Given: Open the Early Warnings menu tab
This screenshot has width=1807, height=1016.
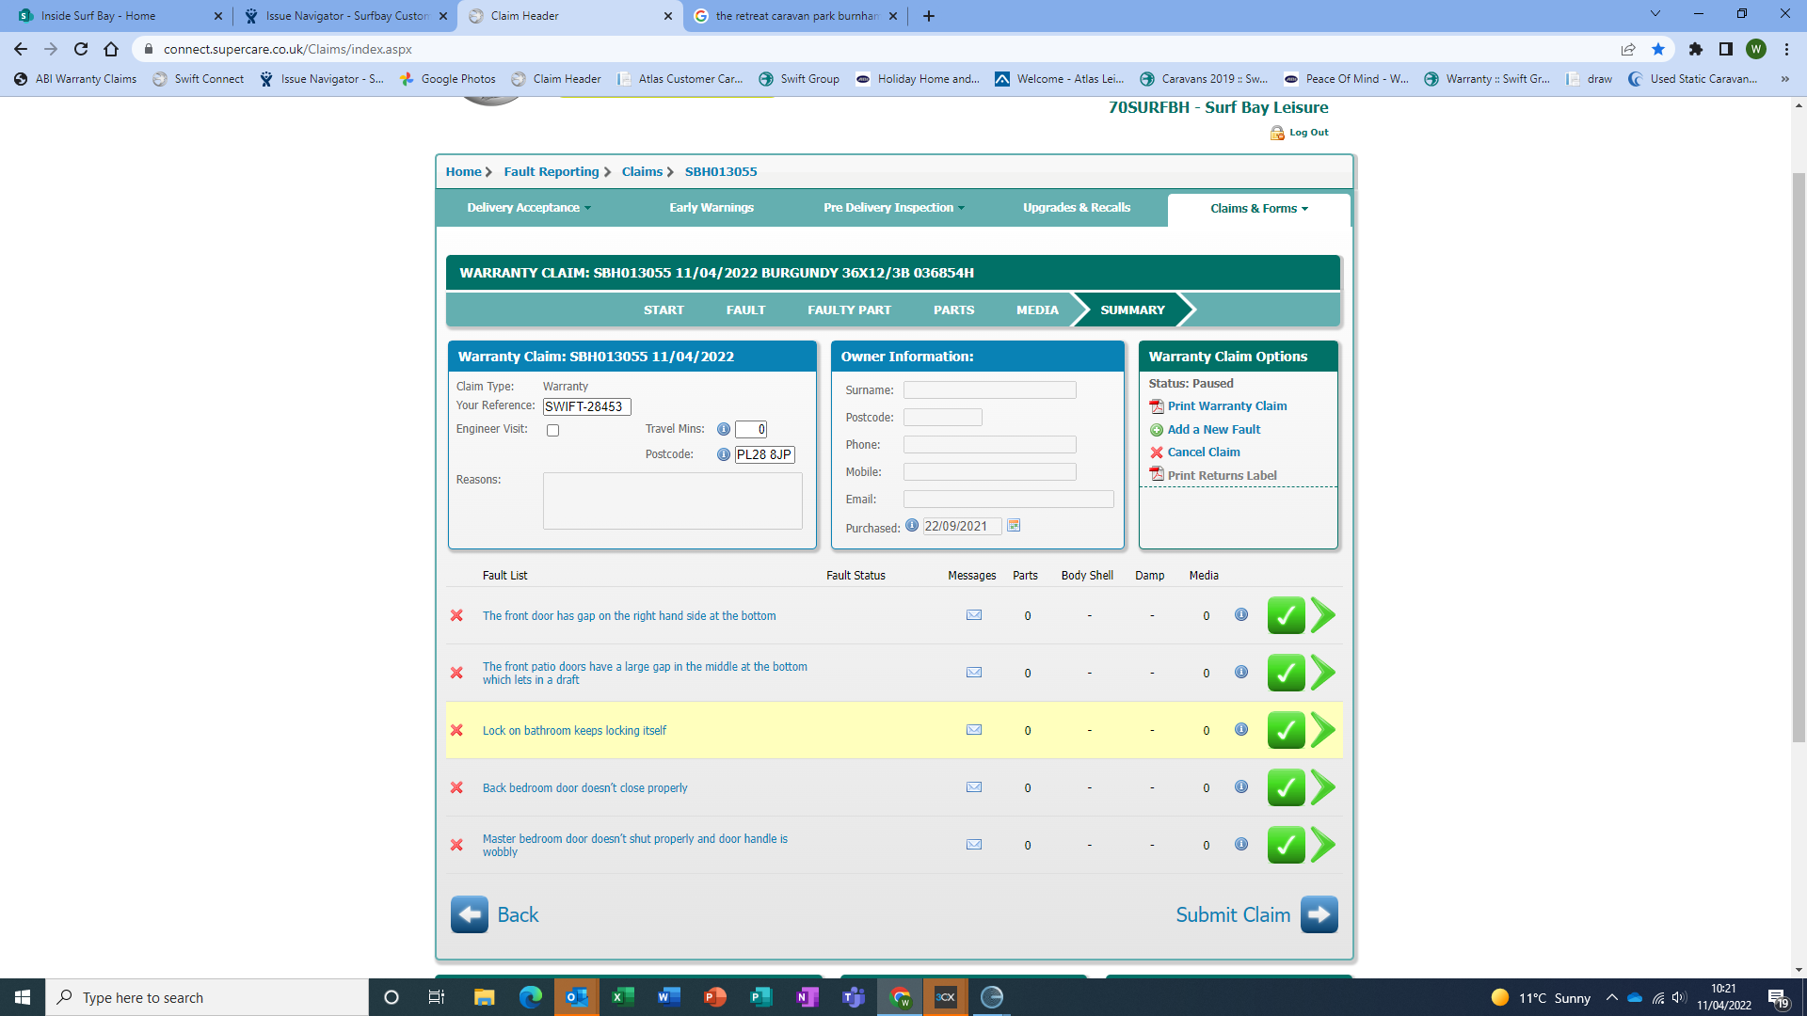Looking at the screenshot, I should [x=711, y=208].
